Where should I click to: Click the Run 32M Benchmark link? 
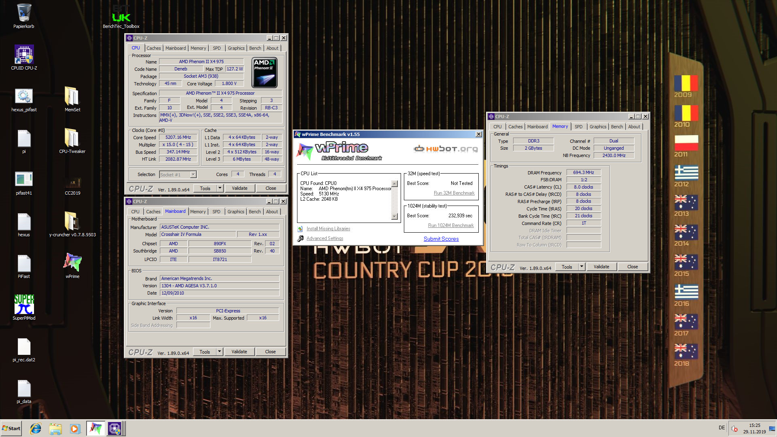(x=454, y=193)
